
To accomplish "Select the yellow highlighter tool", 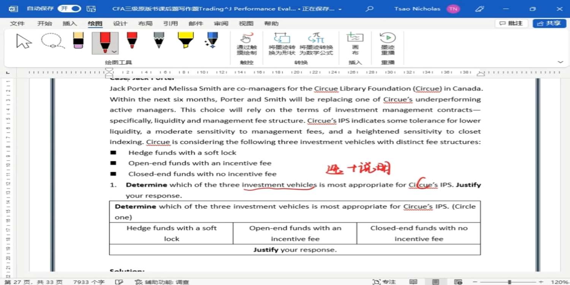I will [x=185, y=41].
